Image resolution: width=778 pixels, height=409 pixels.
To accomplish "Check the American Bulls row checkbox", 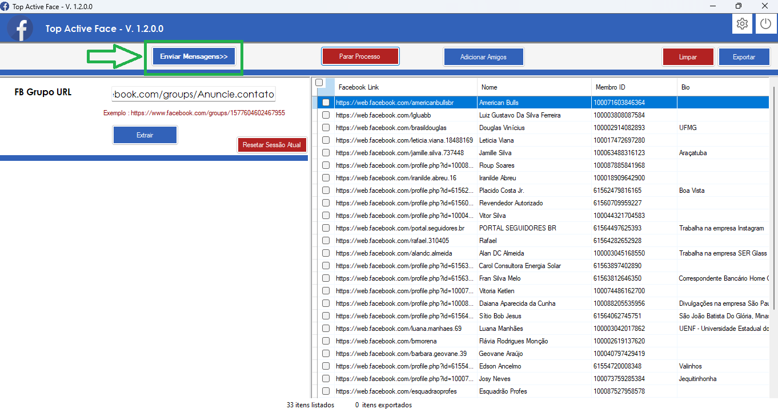I will (326, 103).
